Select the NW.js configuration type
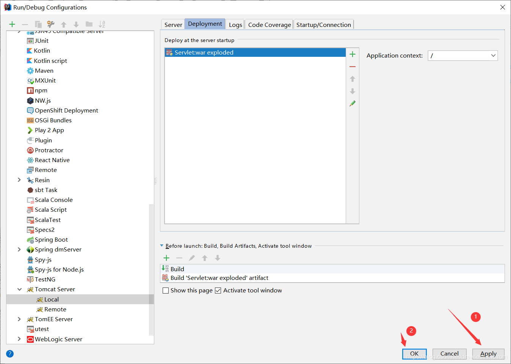The image size is (511, 364). pos(43,100)
